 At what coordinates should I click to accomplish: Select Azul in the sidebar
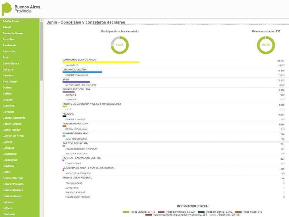pyautogui.click(x=5, y=57)
